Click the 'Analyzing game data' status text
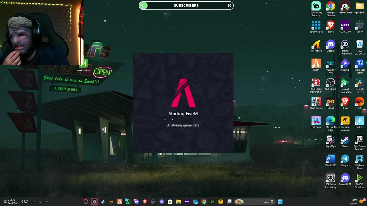Image resolution: width=367 pixels, height=206 pixels. [183, 125]
